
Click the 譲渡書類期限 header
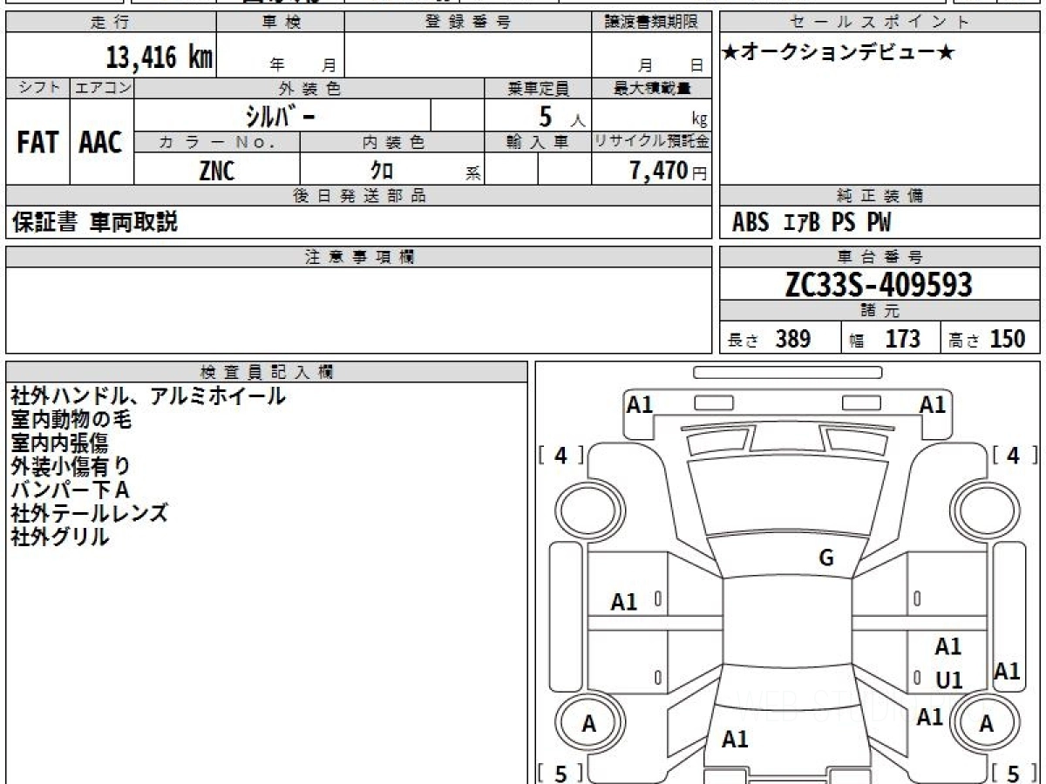point(652,23)
